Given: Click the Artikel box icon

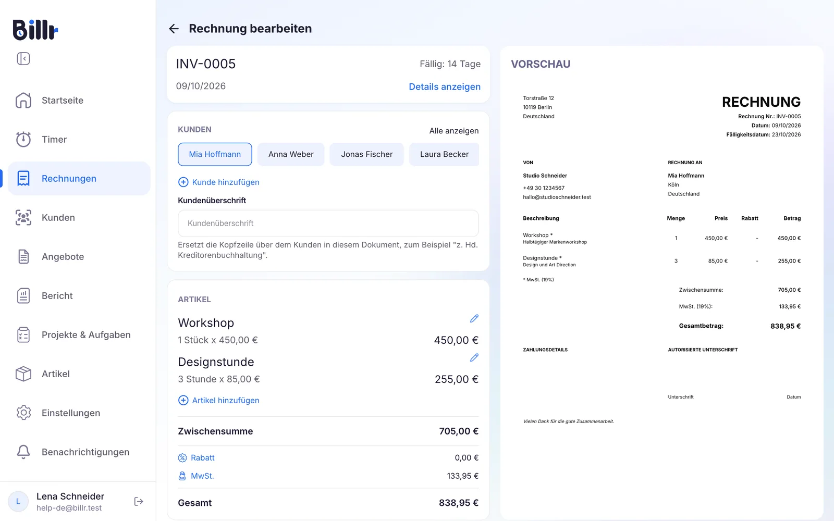Looking at the screenshot, I should (23, 374).
